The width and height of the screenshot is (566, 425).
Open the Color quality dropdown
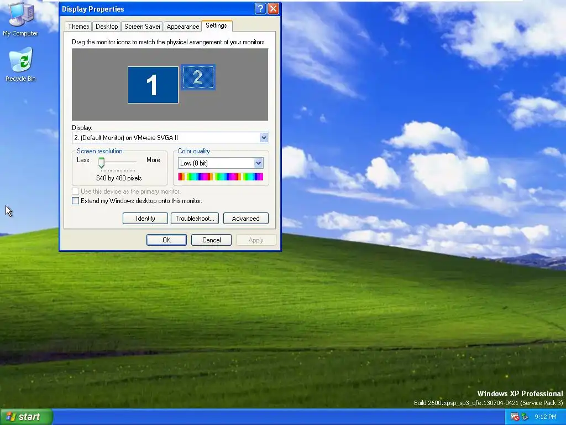click(x=258, y=163)
